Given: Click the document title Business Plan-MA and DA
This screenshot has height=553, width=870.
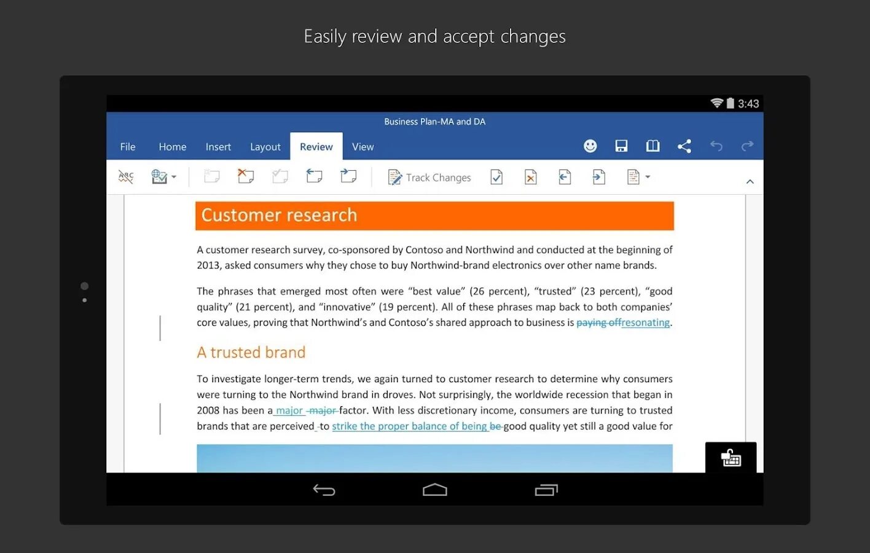Looking at the screenshot, I should 435,122.
